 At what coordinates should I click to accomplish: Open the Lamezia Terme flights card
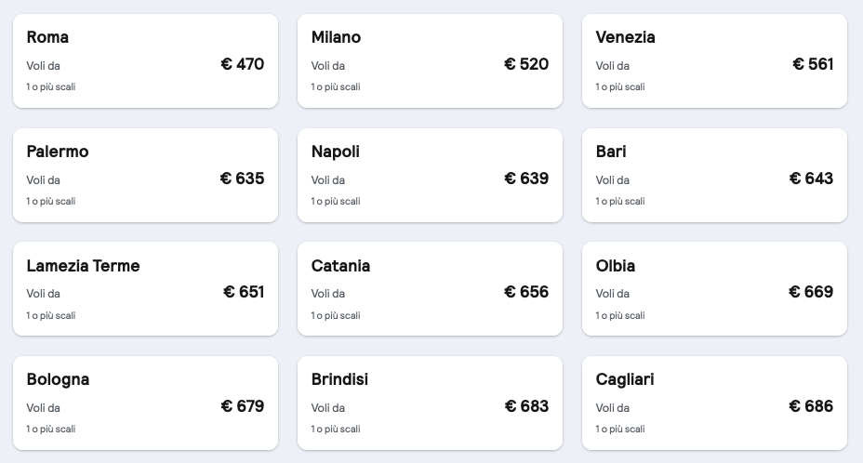coord(145,289)
